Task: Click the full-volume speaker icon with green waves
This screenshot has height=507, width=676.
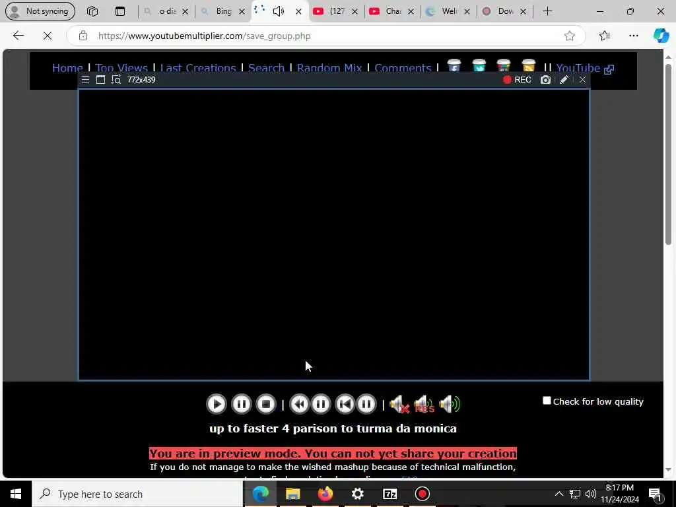Action: point(449,405)
